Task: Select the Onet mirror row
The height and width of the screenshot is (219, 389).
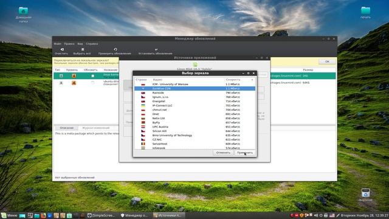Action: coord(194,114)
